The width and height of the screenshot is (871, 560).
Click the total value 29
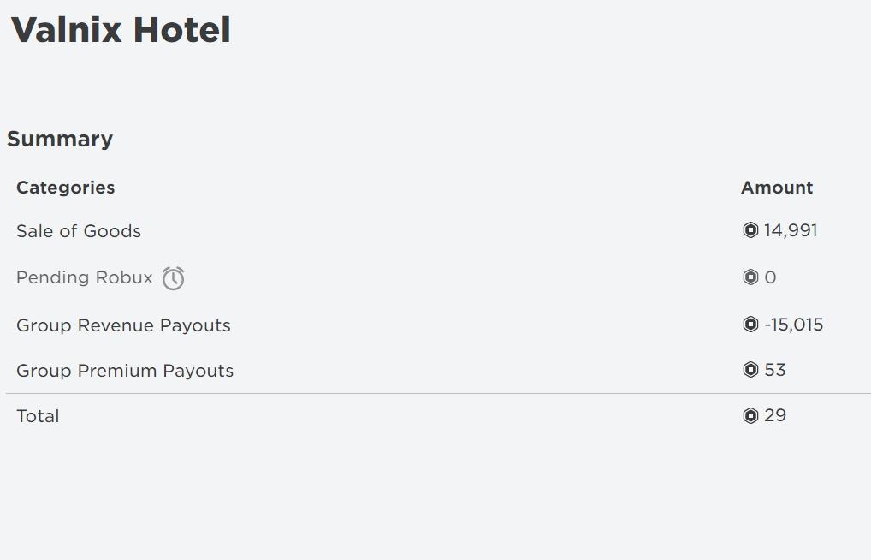pyautogui.click(x=775, y=415)
